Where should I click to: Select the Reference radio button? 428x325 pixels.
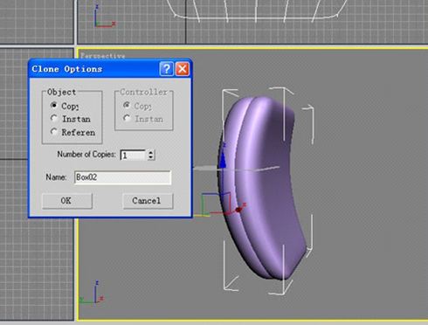pos(53,132)
